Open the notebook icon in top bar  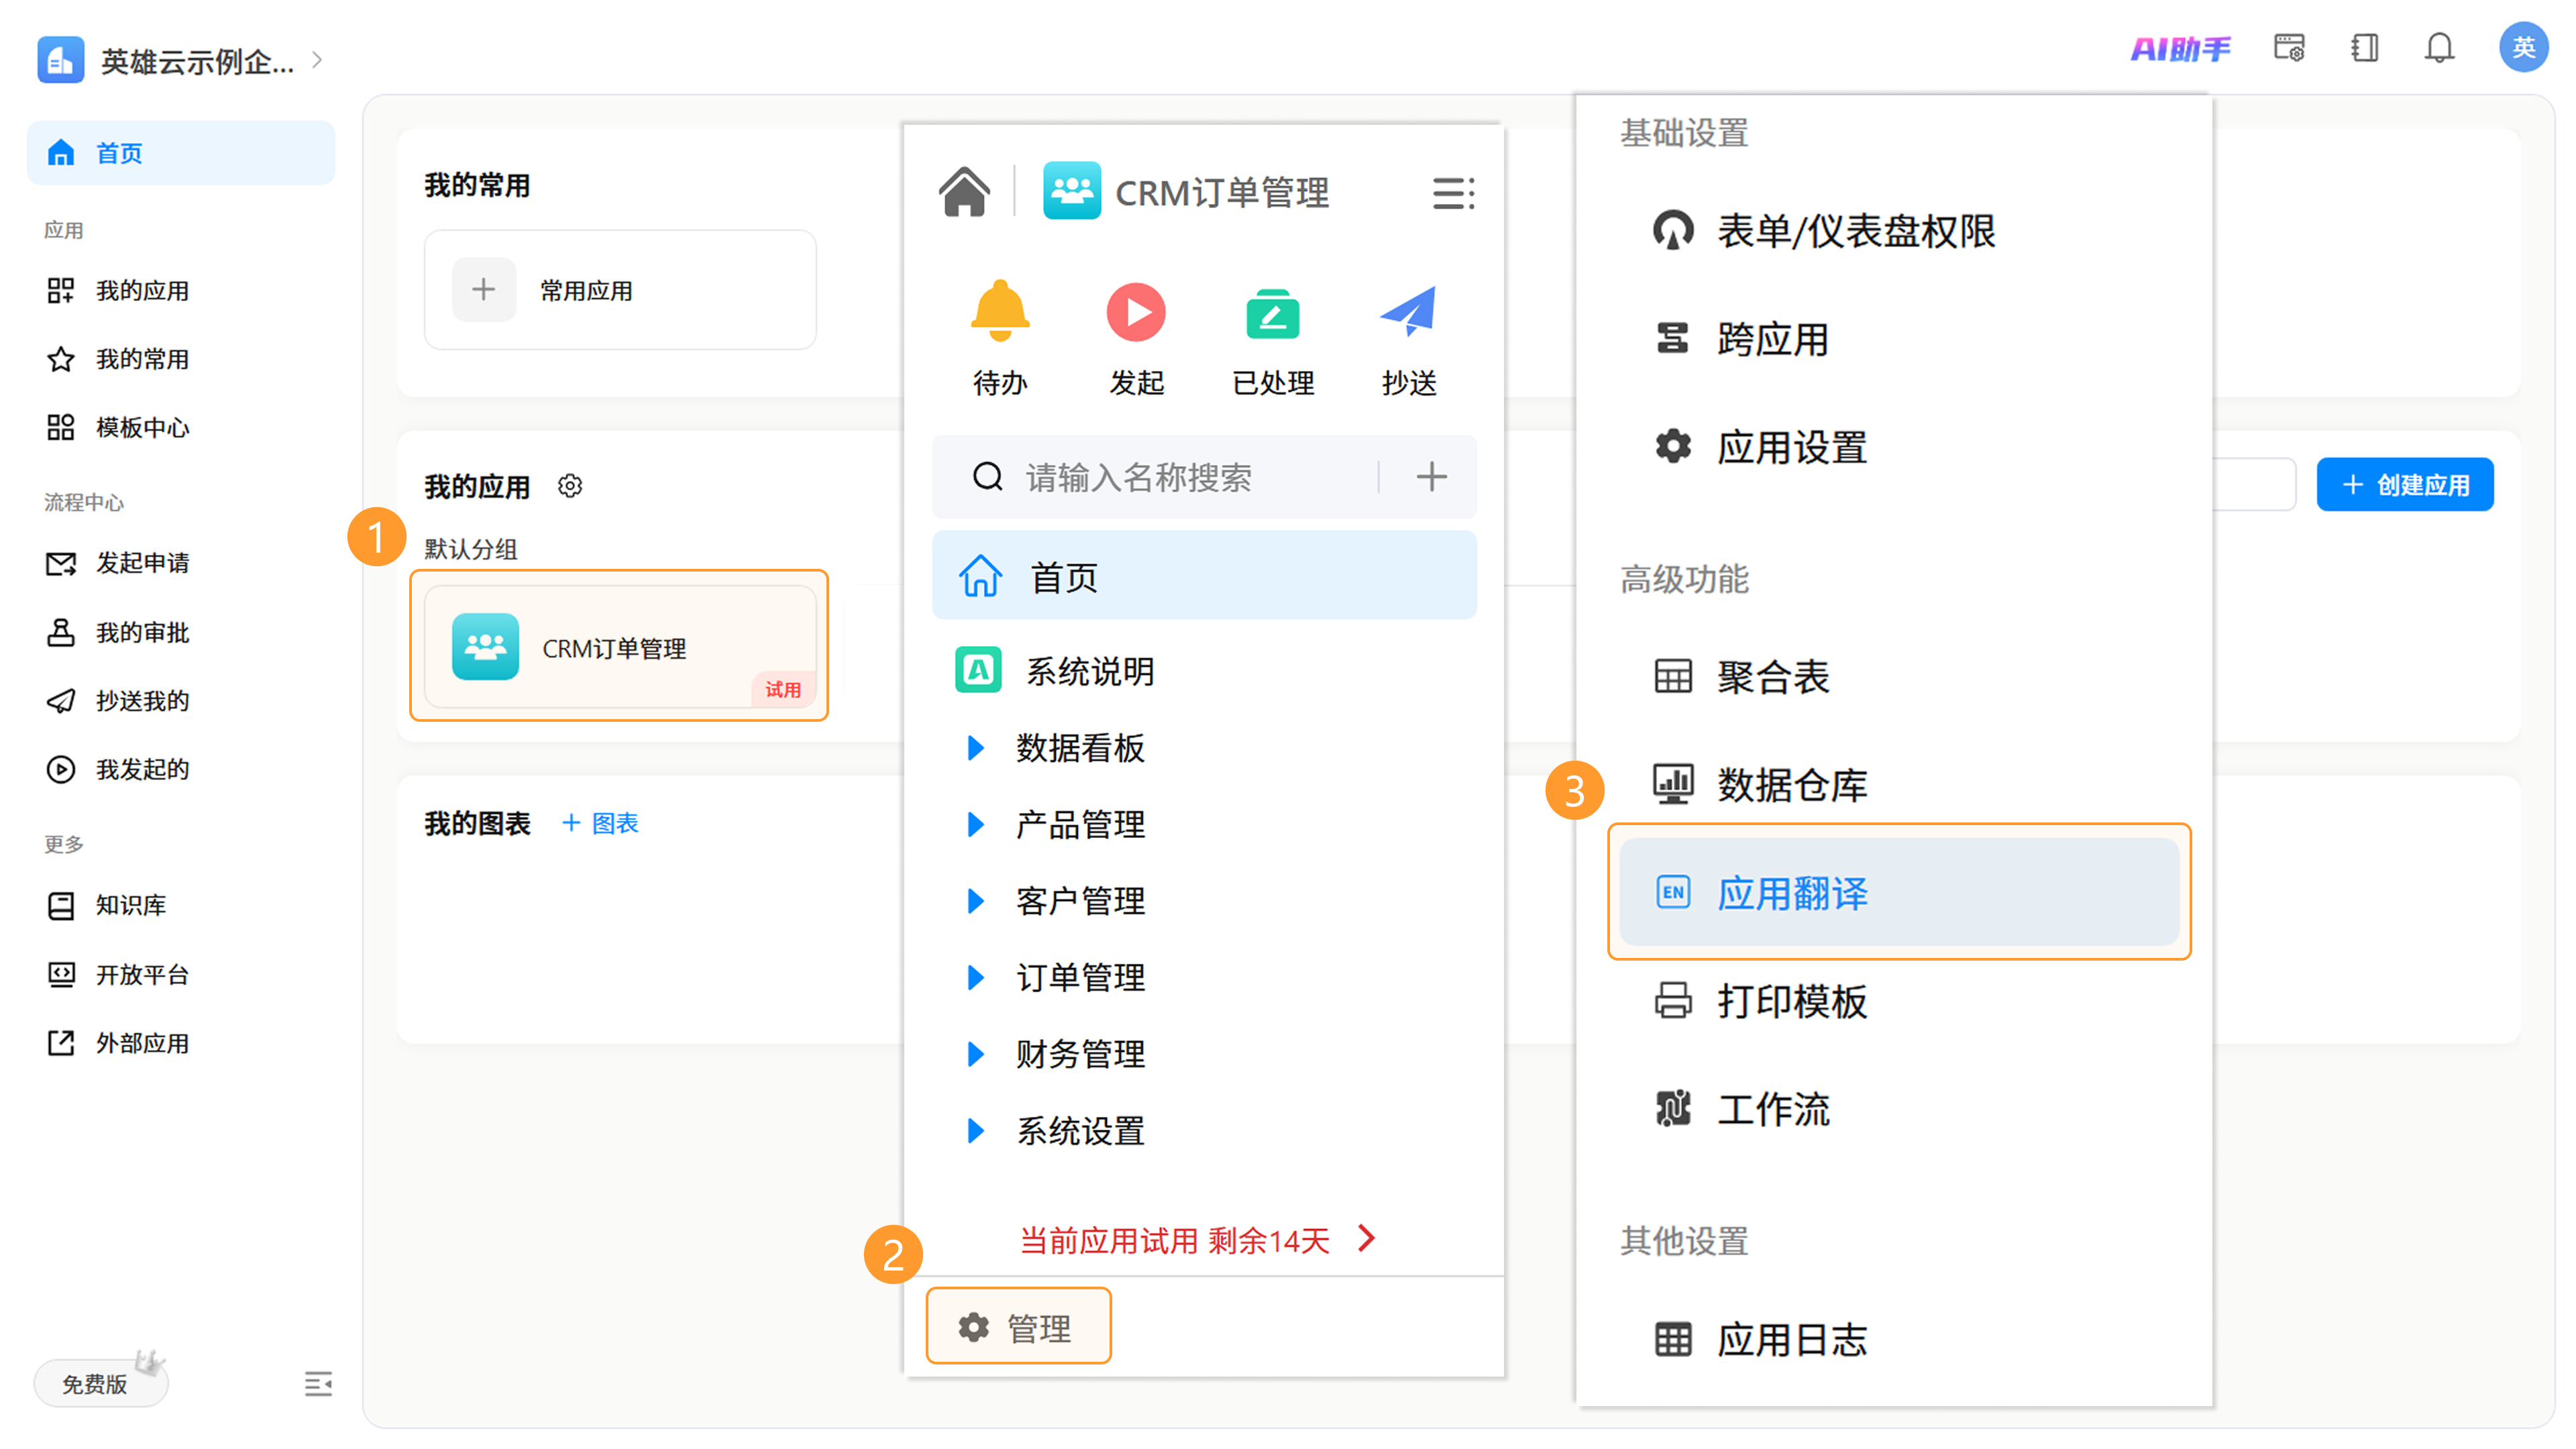[2364, 48]
